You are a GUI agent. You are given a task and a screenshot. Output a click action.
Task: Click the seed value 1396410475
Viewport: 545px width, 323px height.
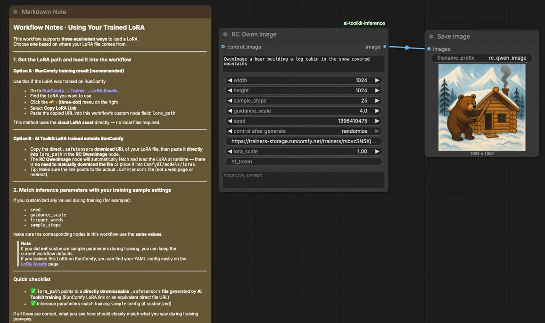(x=353, y=121)
